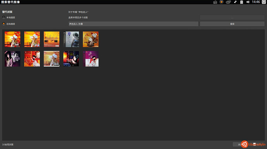
Task: Click the battery indicator icon
Action: 241,2
